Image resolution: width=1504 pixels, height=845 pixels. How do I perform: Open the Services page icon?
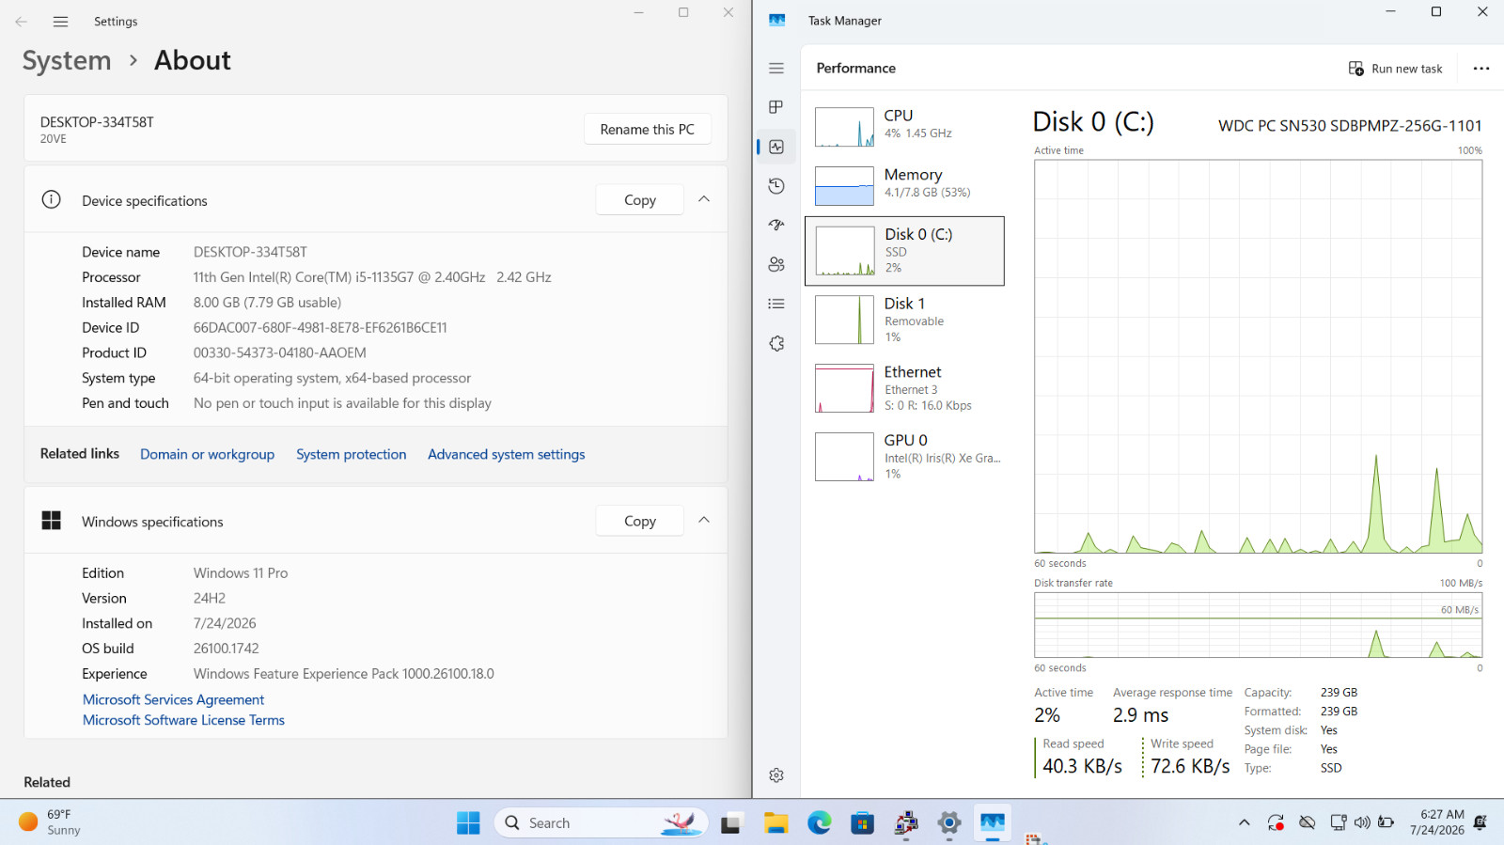[776, 344]
